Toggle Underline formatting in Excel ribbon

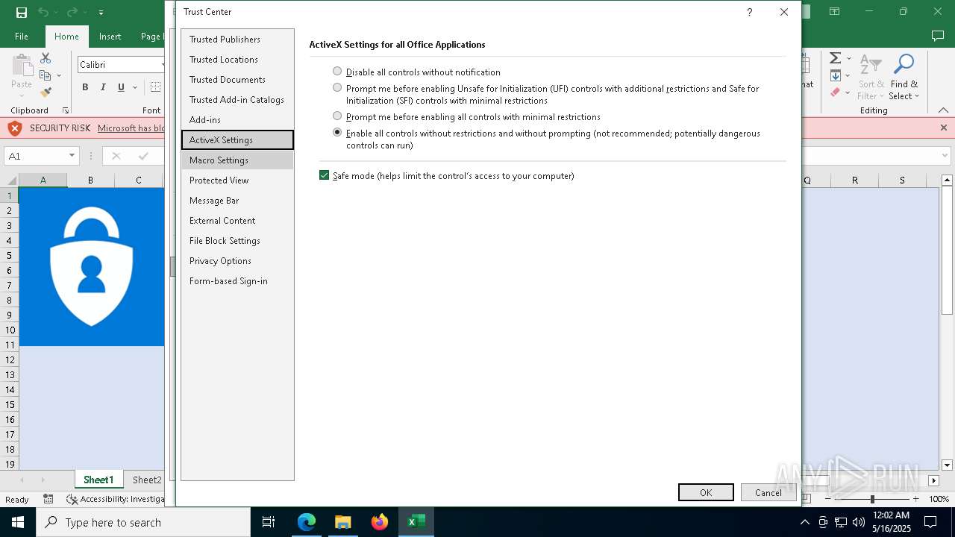(121, 87)
